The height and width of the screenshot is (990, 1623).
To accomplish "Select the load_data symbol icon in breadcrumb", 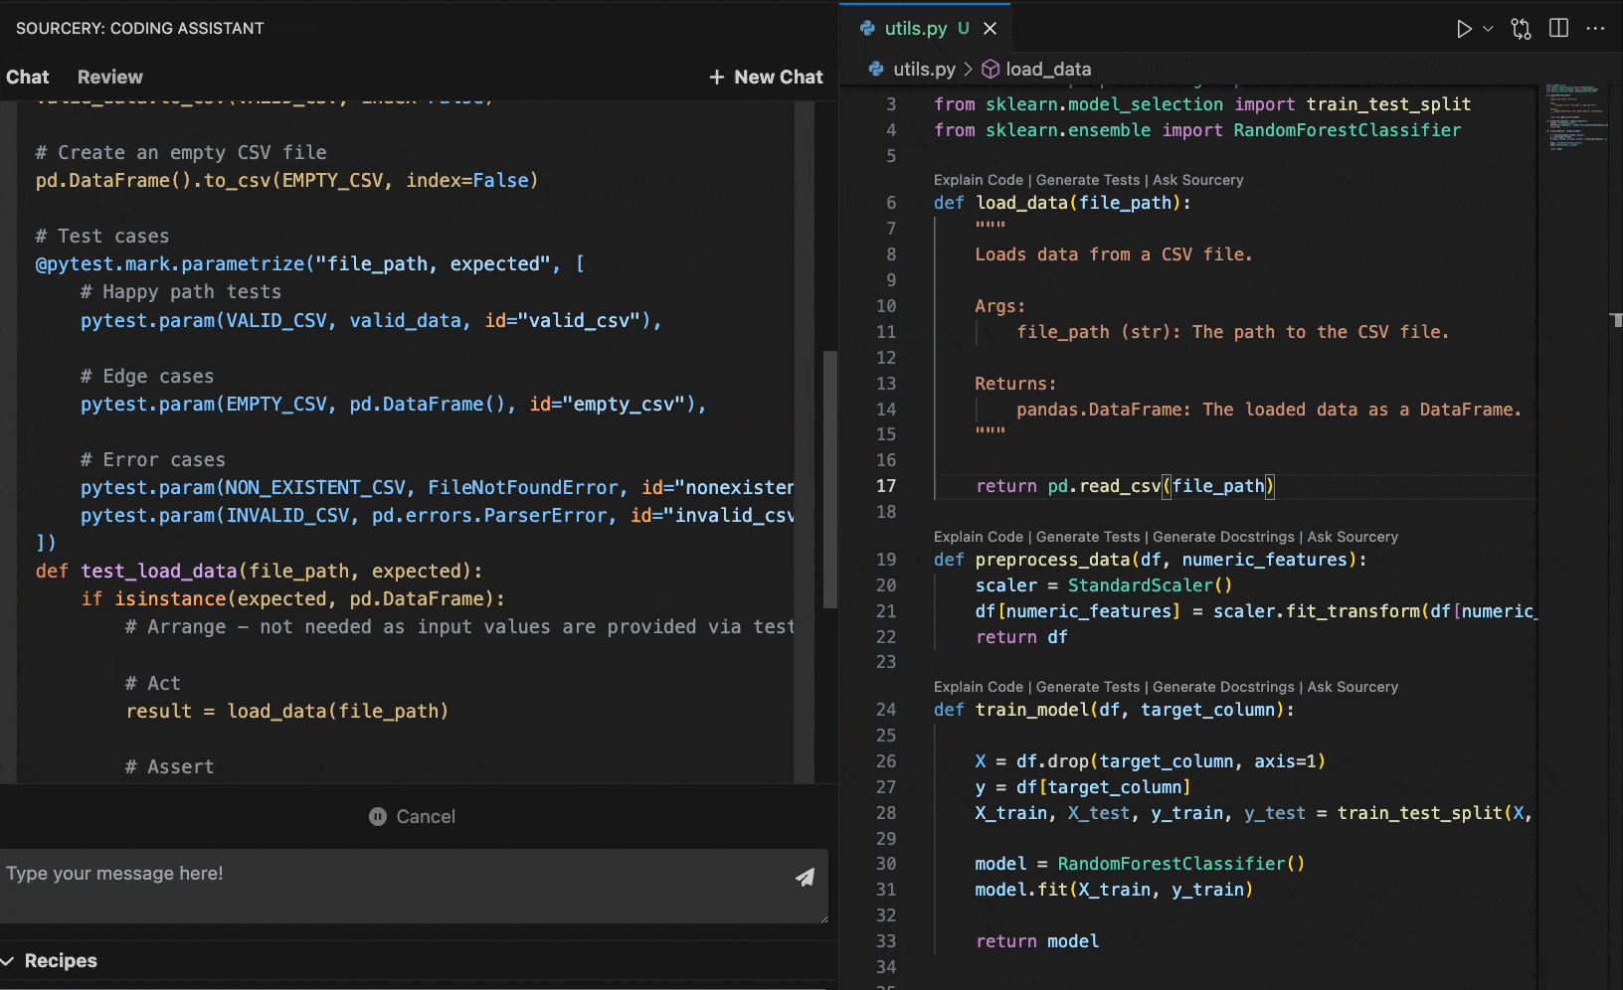I will 990,69.
